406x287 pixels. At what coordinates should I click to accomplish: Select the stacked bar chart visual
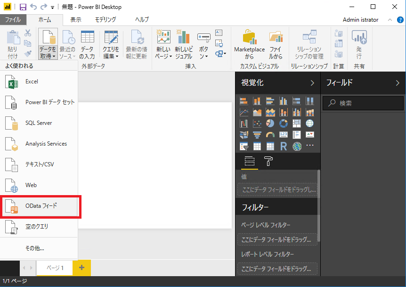[x=244, y=101]
